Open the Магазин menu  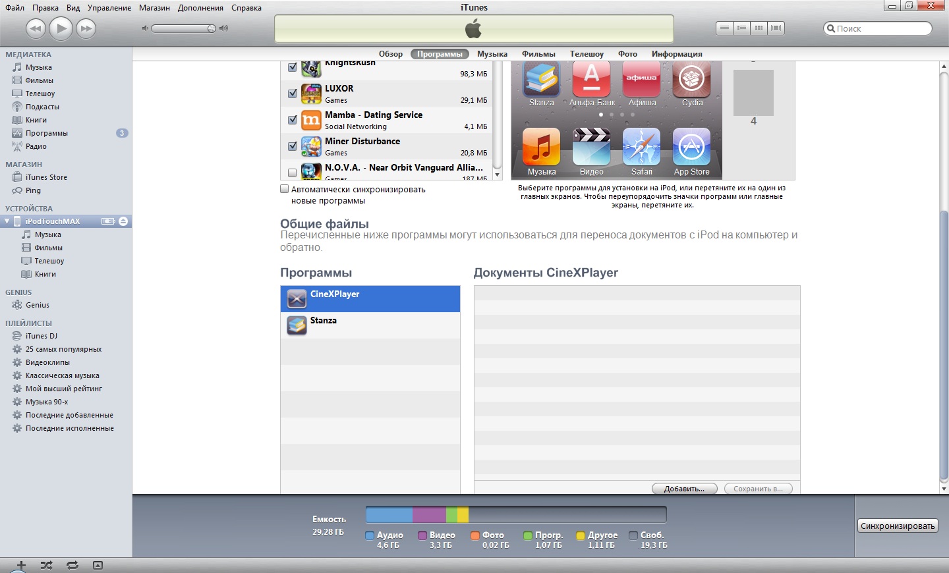pyautogui.click(x=154, y=8)
